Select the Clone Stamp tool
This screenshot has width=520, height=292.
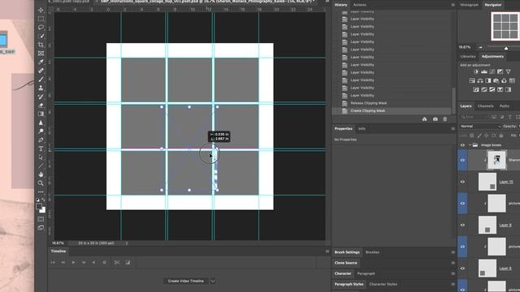coord(41,88)
